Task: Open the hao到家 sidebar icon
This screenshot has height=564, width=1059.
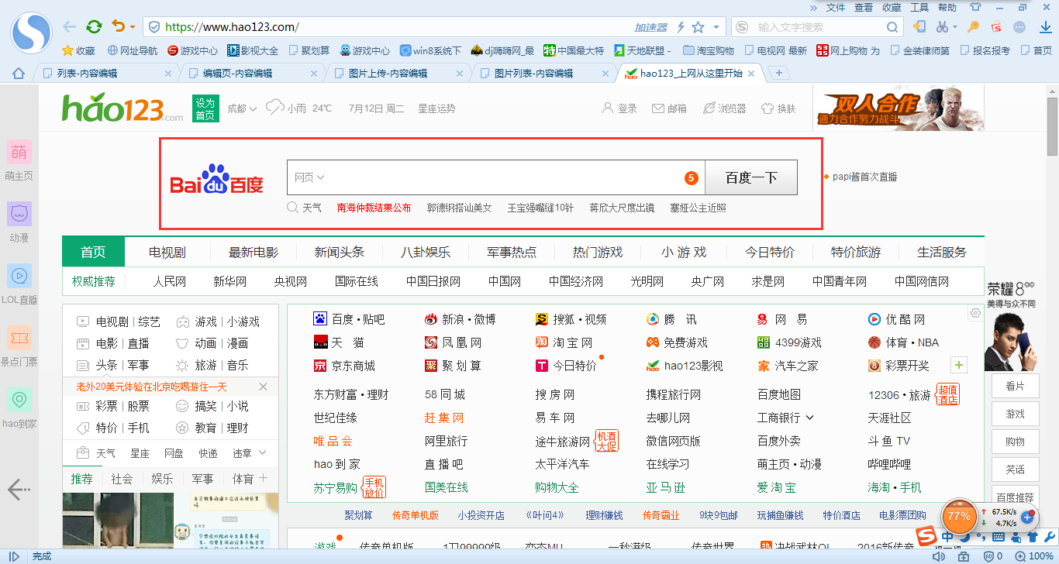Action: [19, 400]
